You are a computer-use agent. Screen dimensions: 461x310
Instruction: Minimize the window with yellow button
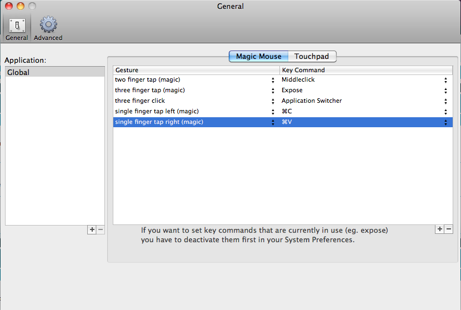click(21, 6)
